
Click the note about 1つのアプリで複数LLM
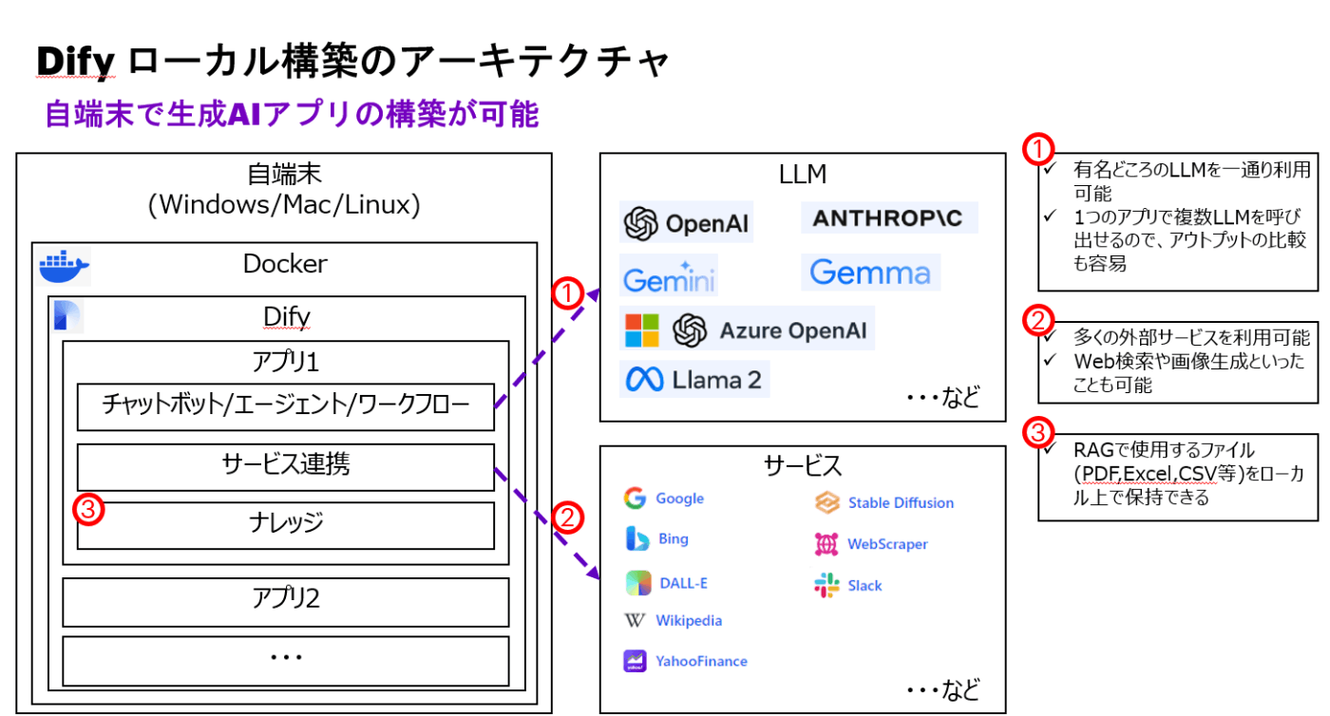[x=1191, y=240]
